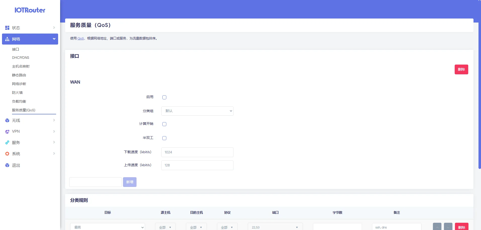Click the 下载速度 input field

(197, 152)
